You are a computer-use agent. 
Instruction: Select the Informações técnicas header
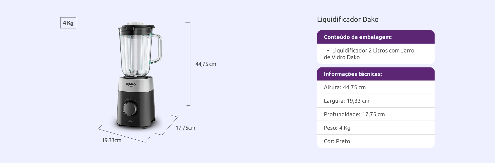[x=376, y=74]
